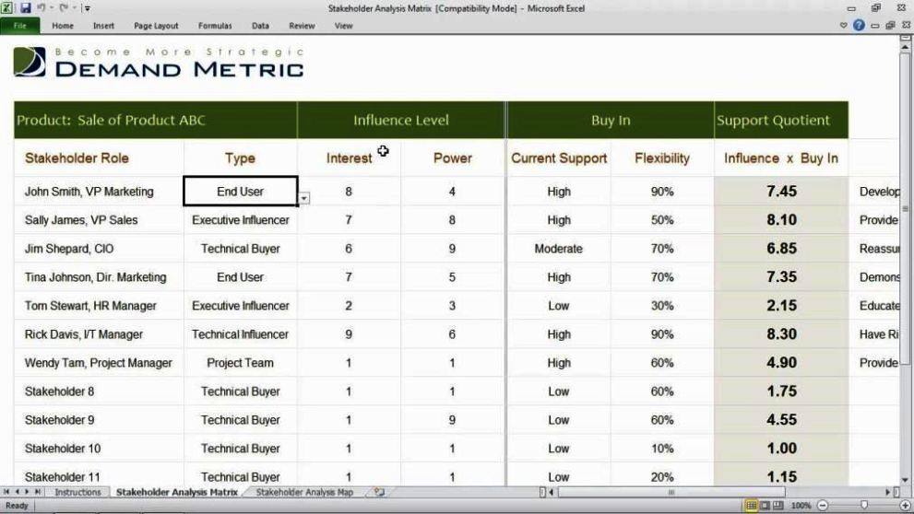Open the Formulas ribbon tab

215,26
